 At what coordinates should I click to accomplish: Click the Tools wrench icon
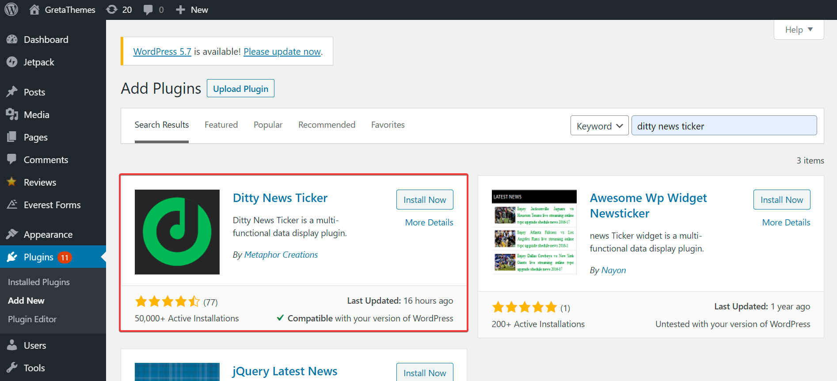click(x=12, y=367)
